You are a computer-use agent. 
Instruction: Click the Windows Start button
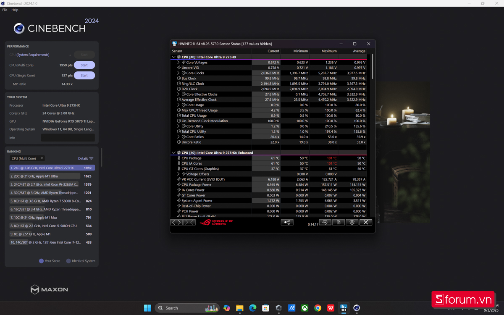coord(147,308)
